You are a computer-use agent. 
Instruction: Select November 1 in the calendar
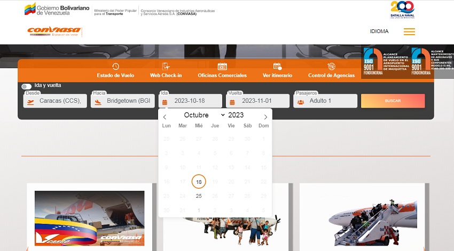coord(199,210)
